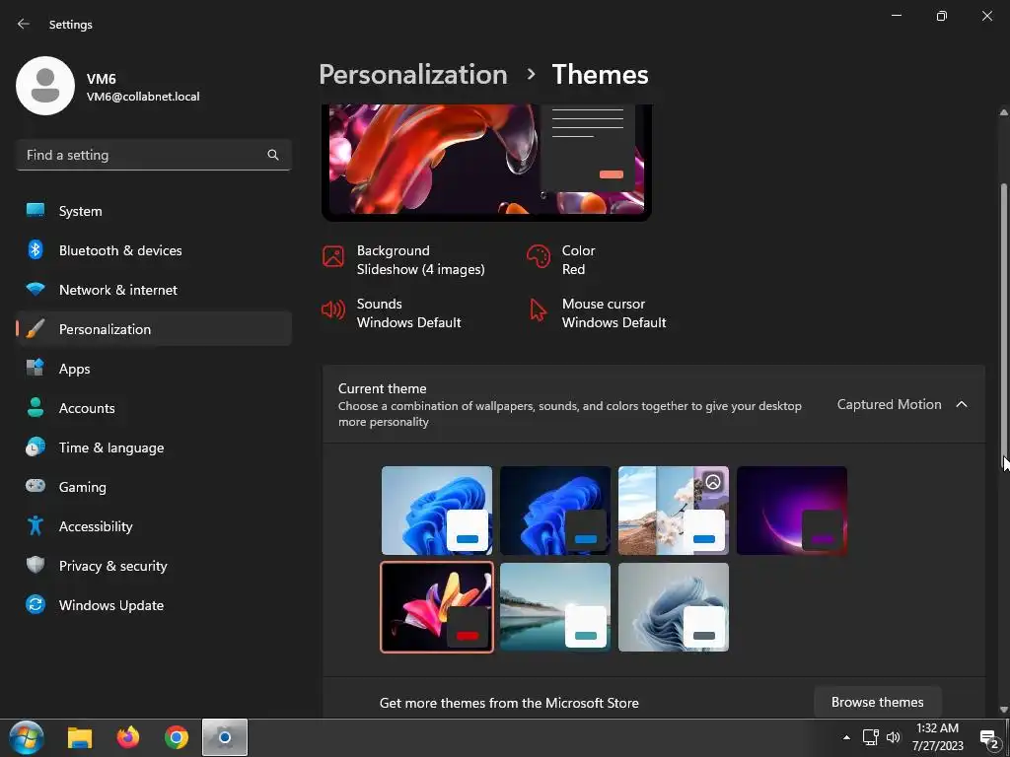Image resolution: width=1010 pixels, height=757 pixels.
Task: Click the Color palette icon
Action: [538, 256]
